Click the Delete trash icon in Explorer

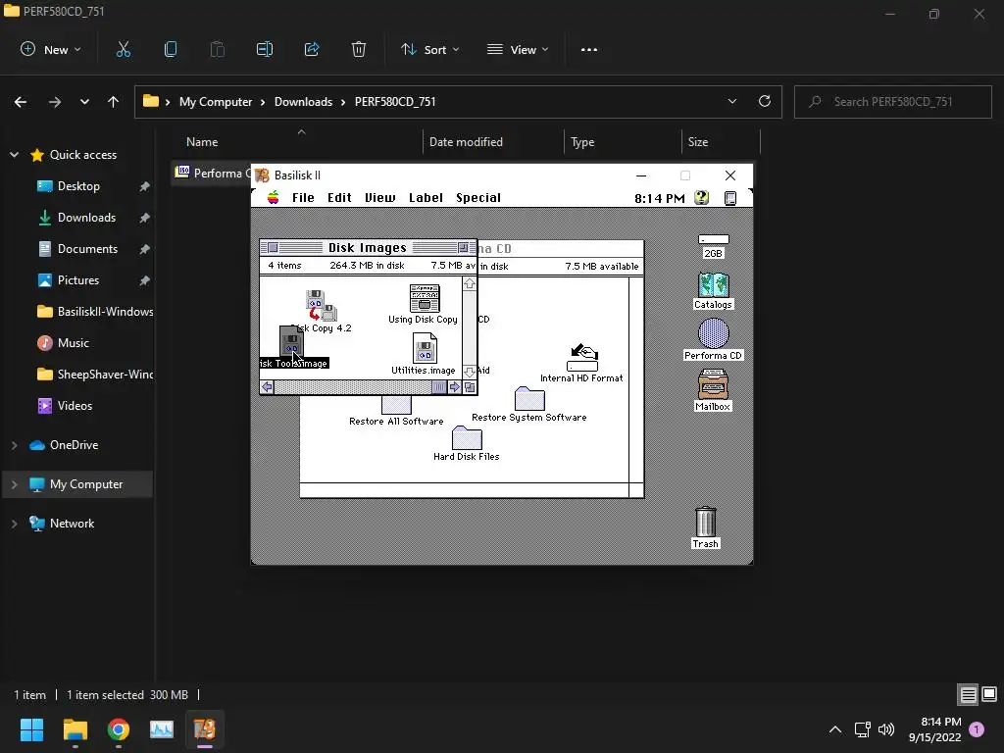[x=359, y=49]
